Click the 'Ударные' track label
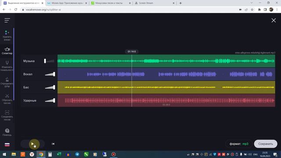Screen dimensions: 281x158 point(30,101)
